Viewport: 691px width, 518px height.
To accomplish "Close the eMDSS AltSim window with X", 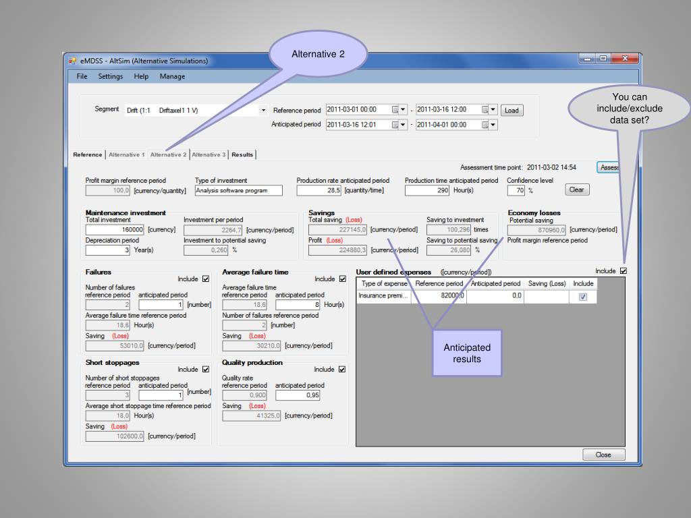I will tap(625, 58).
